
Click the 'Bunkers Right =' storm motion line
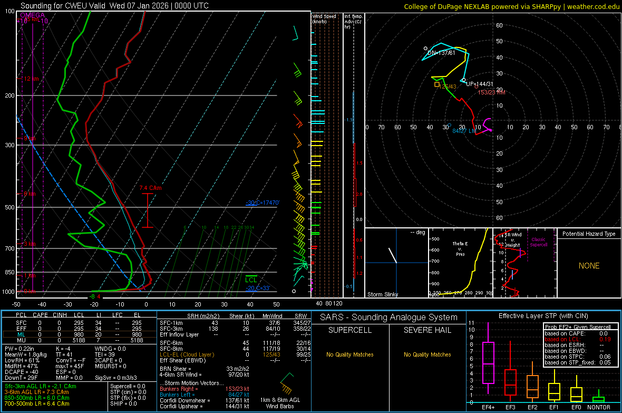(x=205, y=389)
